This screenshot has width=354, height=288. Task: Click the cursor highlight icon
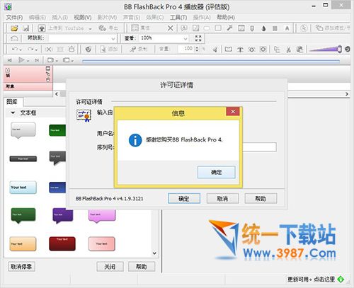pos(304,28)
